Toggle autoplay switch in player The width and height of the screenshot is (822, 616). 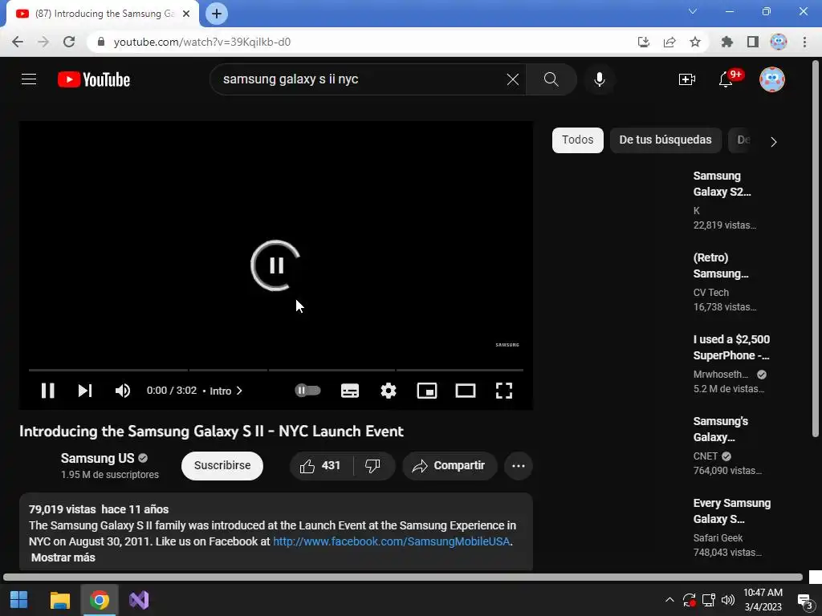[x=307, y=391]
